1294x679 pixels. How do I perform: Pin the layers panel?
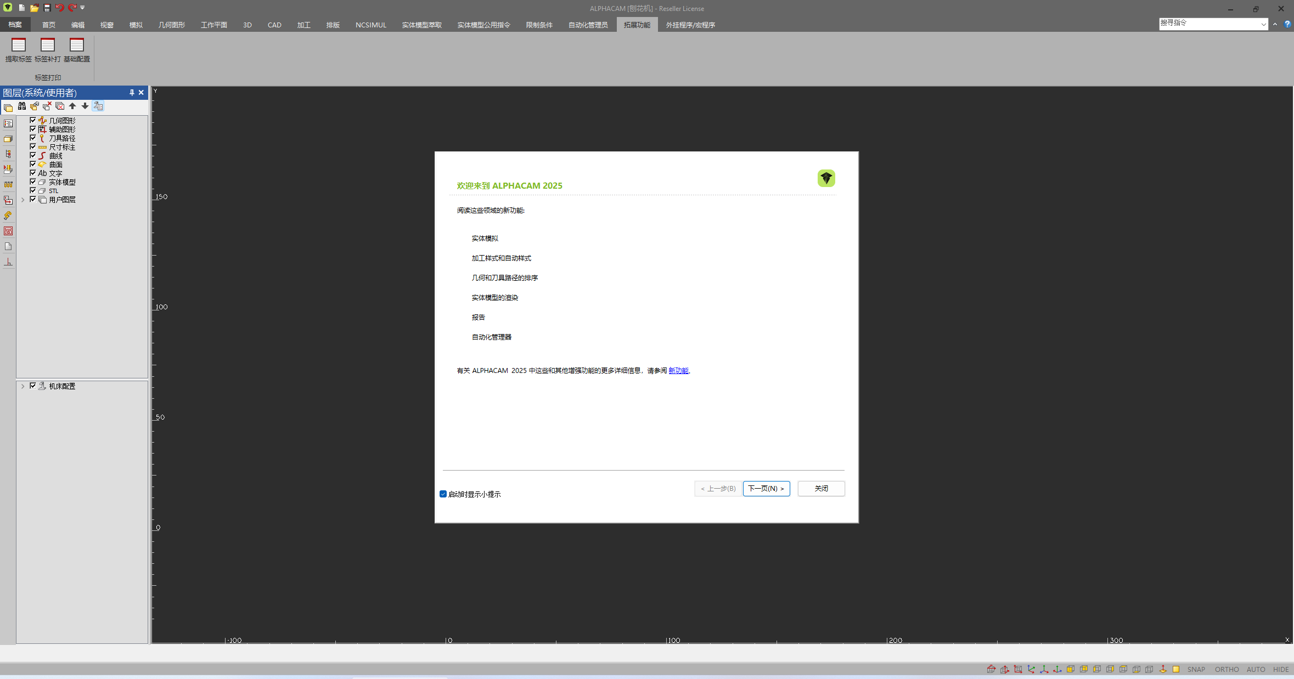pos(132,93)
